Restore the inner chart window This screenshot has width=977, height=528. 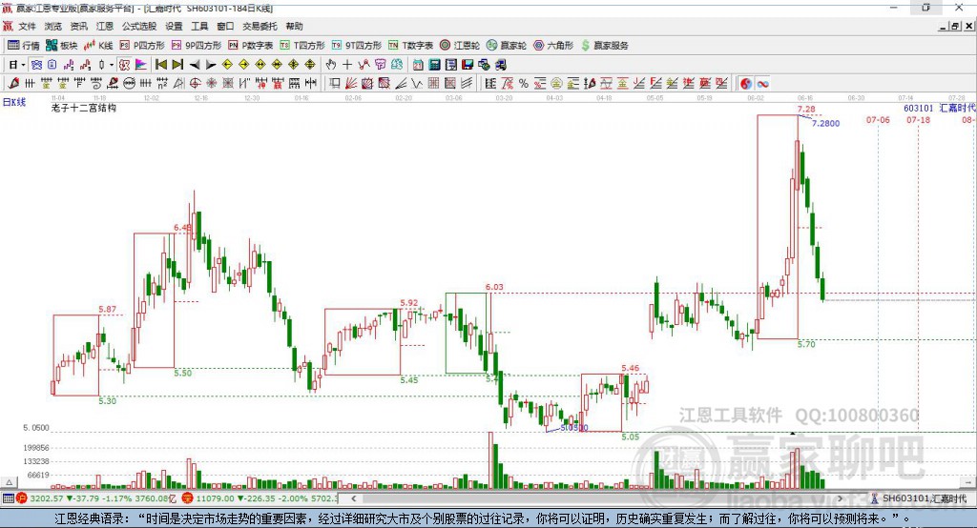pyautogui.click(x=956, y=26)
